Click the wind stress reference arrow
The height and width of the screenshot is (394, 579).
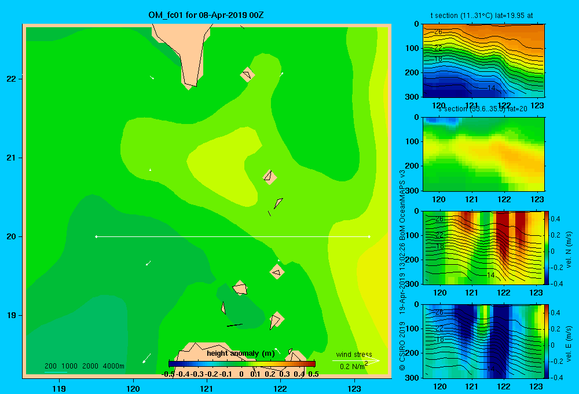[x=356, y=360]
